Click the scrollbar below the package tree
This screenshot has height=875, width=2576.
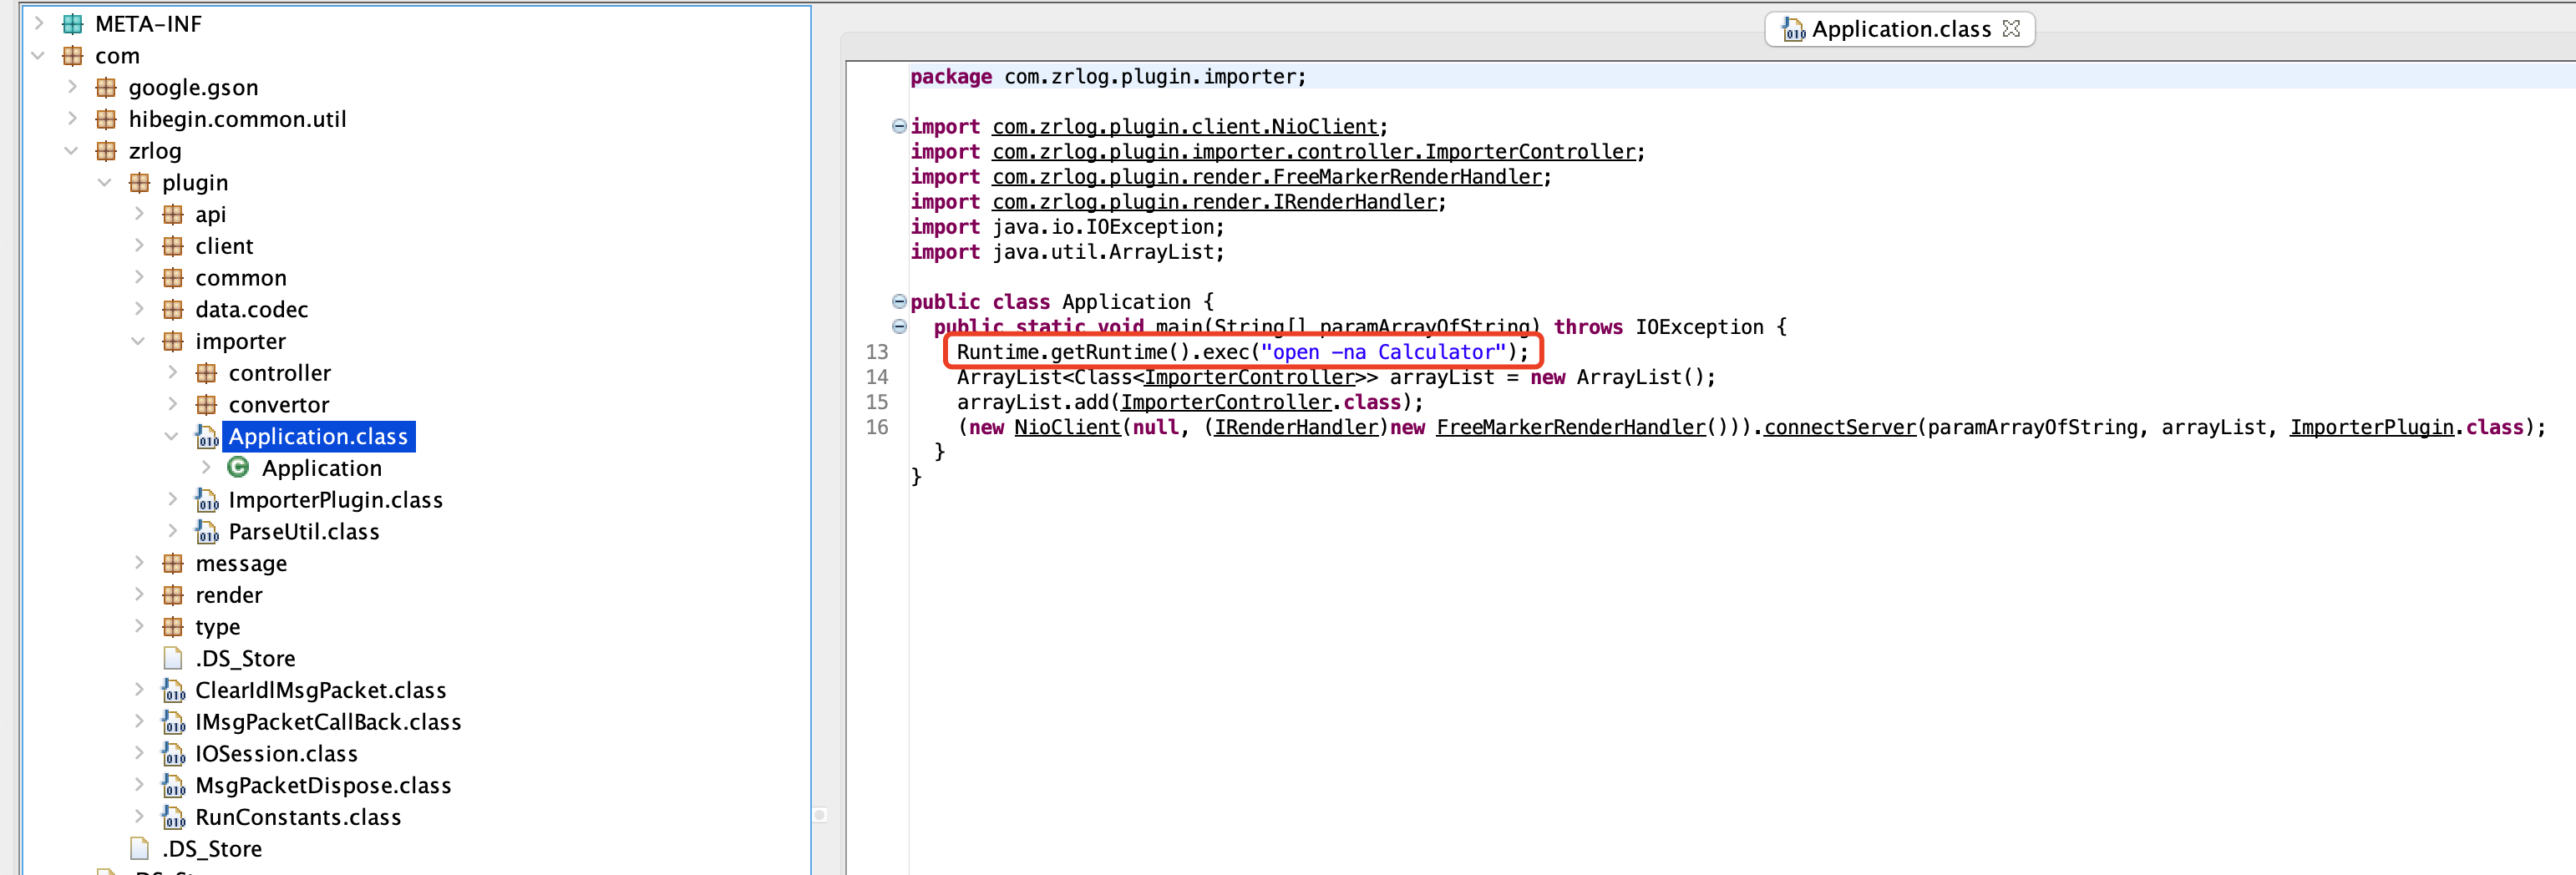click(x=820, y=815)
